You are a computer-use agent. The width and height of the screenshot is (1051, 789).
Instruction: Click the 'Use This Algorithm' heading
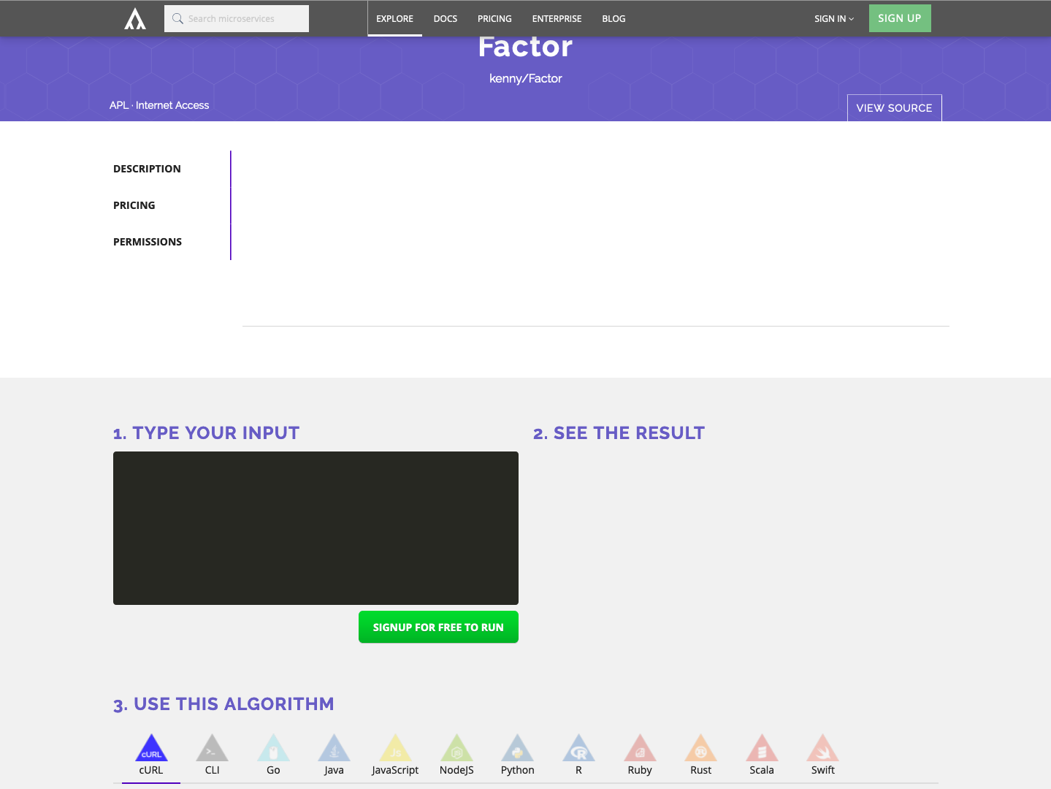tap(223, 704)
